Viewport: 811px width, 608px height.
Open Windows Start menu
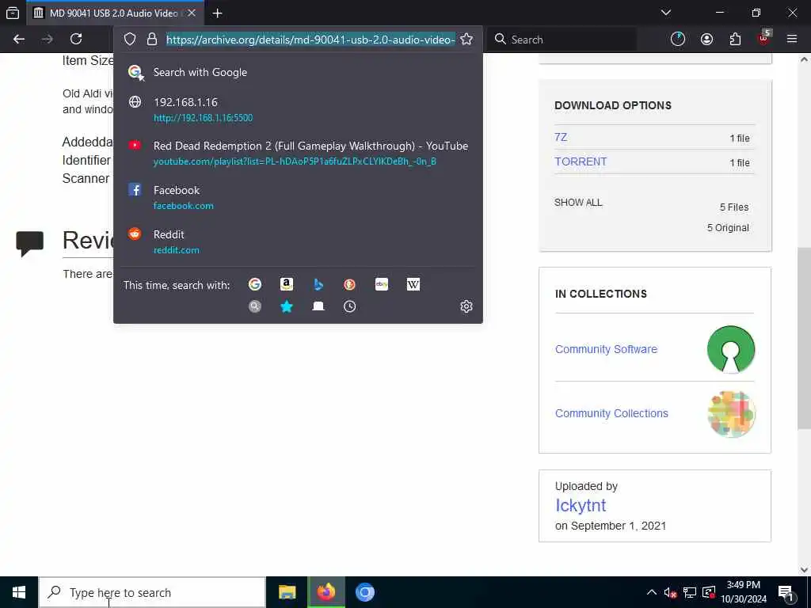coord(19,592)
